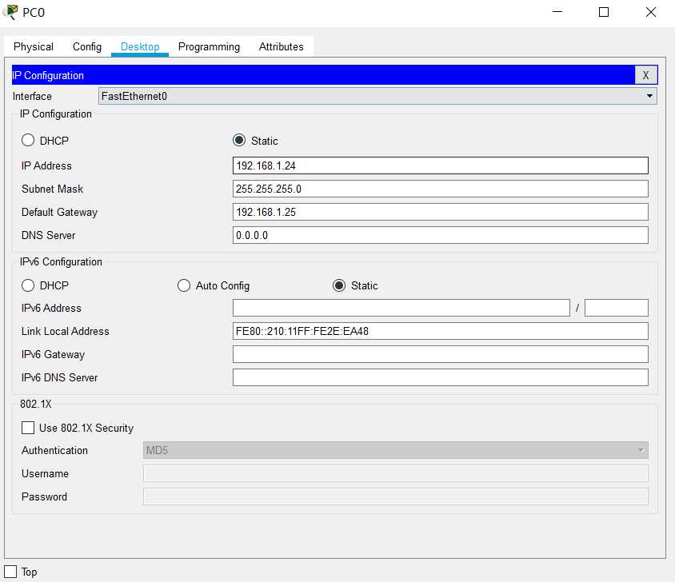Click the 802.1X Password field

395,496
